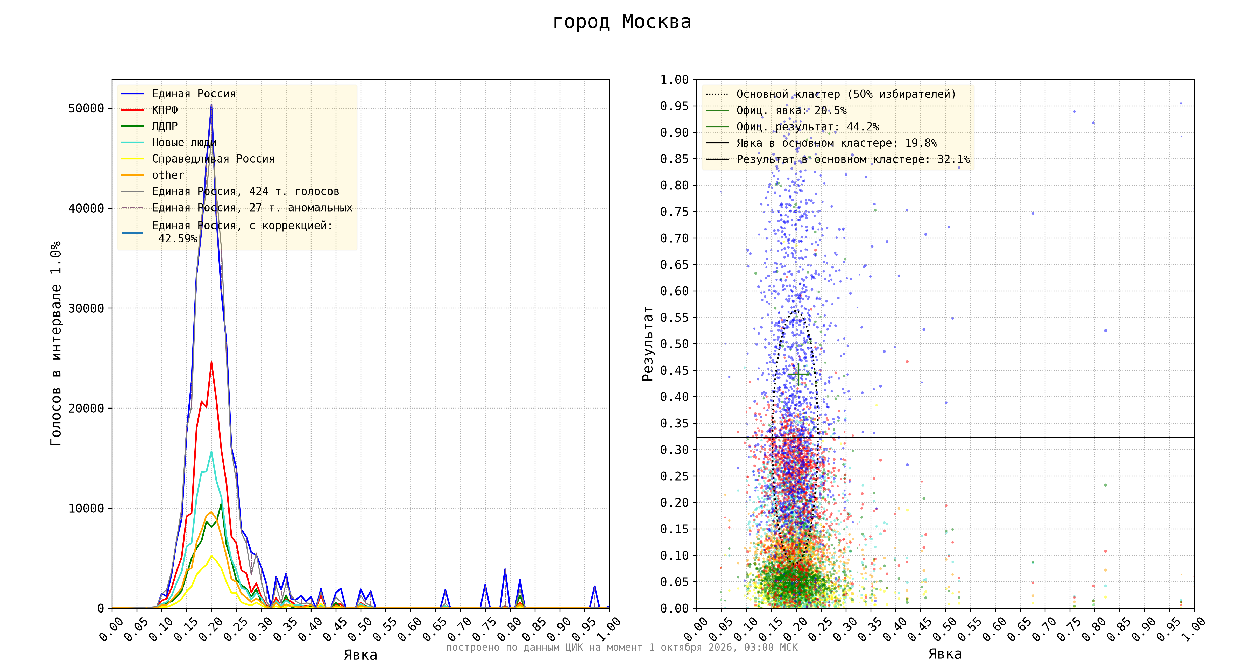
Task: Select the blue line swatch for 'Единая Россия'
Action: pyautogui.click(x=132, y=94)
